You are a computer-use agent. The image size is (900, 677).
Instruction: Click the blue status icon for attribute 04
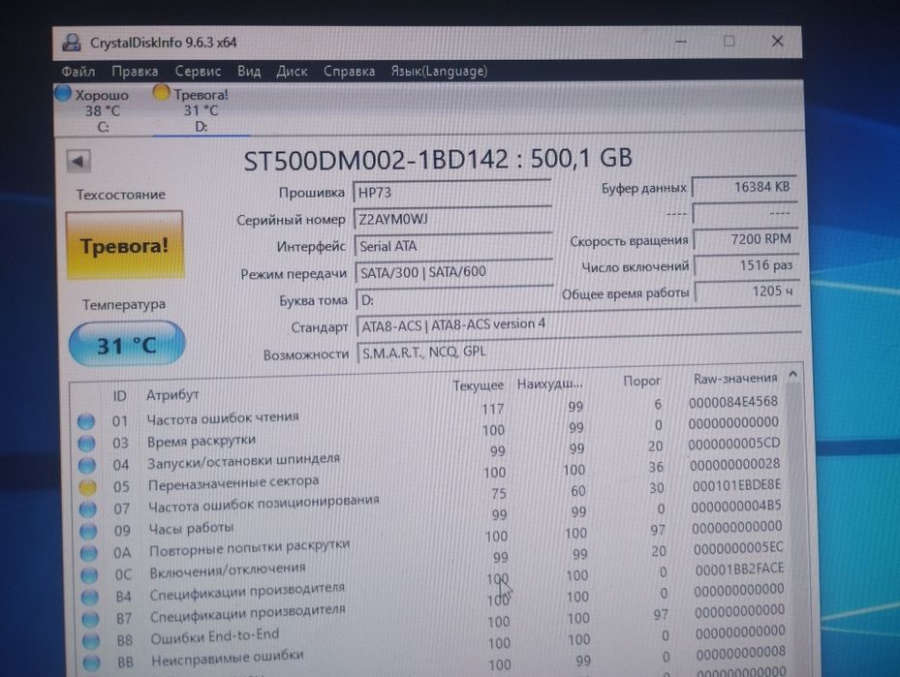pos(86,465)
